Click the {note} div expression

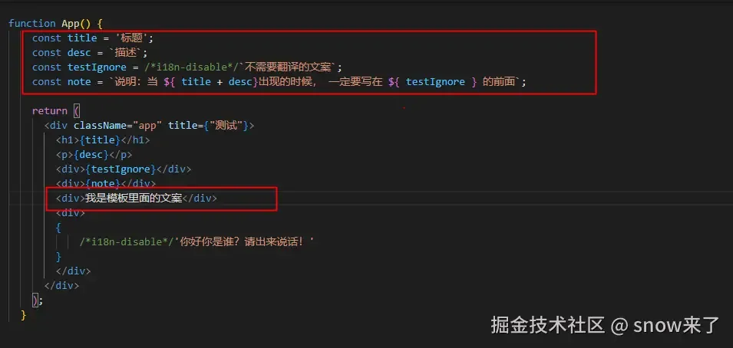(103, 183)
